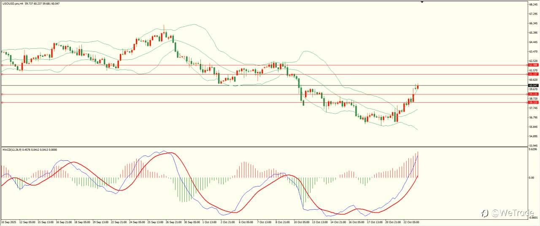Click the 17 Oct 13:00 time label
540x226 pixels.
375,221
